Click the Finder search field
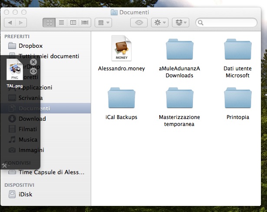Image resolution: width=267 pixels, height=212 pixels. 229,22
